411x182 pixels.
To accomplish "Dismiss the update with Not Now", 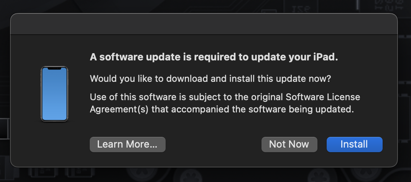I will pos(289,145).
